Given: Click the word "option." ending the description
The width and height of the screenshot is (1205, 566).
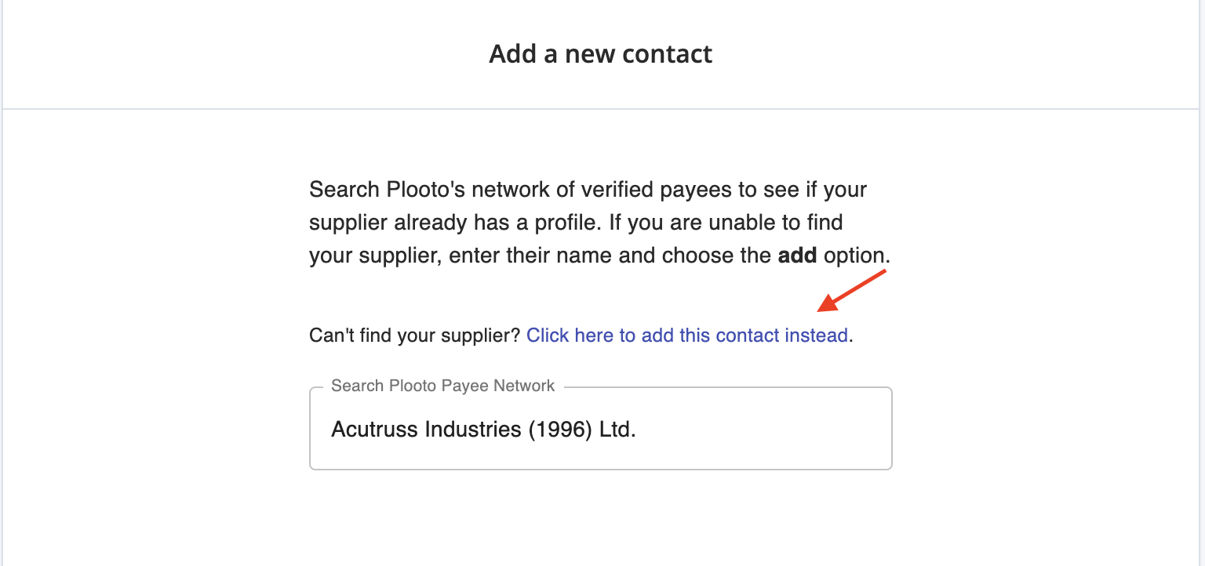Looking at the screenshot, I should [857, 256].
